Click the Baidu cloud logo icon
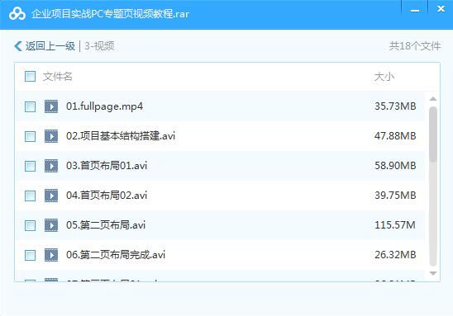Screen dimensions: 453x316 pos(17,13)
